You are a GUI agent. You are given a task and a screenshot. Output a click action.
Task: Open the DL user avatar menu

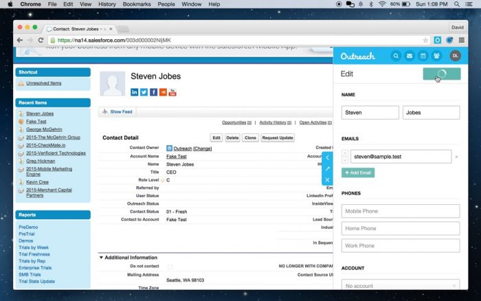[x=455, y=56]
